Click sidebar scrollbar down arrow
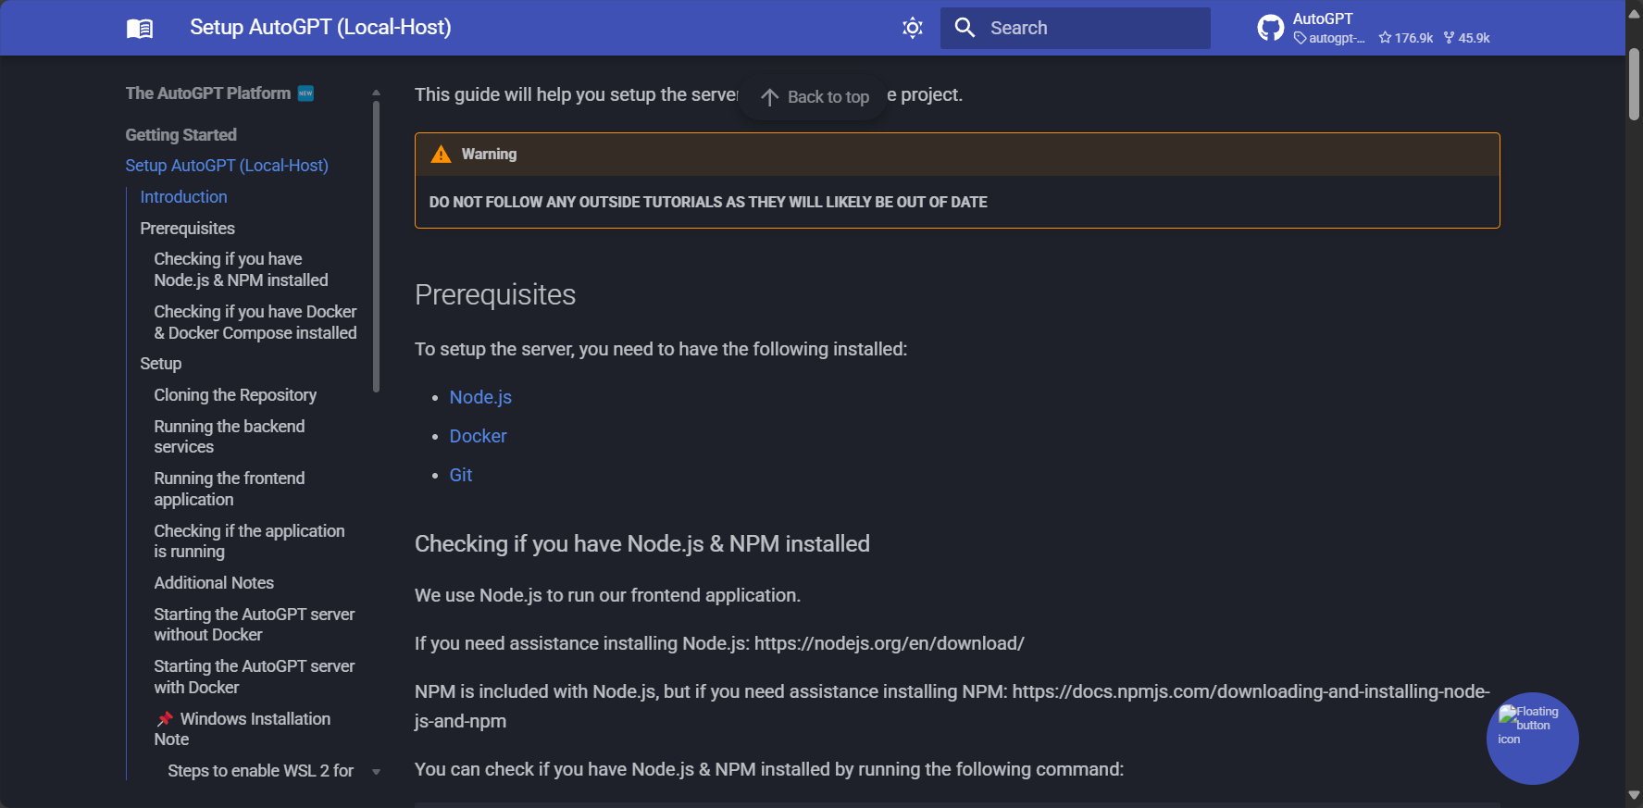The width and height of the screenshot is (1643, 808). (x=376, y=772)
